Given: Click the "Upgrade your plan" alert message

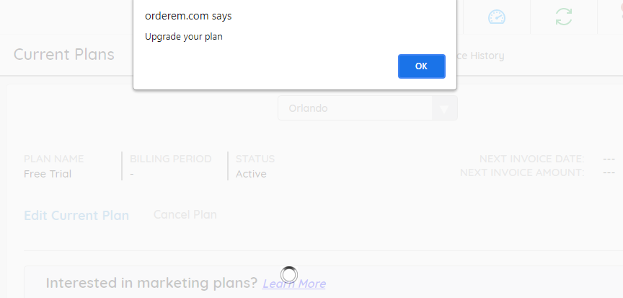Looking at the screenshot, I should [183, 37].
